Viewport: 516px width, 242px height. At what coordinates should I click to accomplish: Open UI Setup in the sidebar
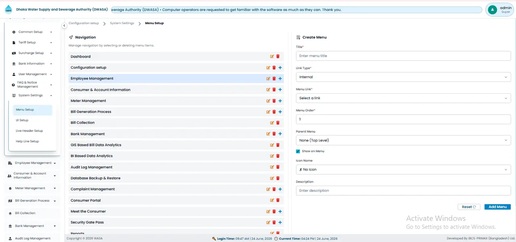(22, 120)
